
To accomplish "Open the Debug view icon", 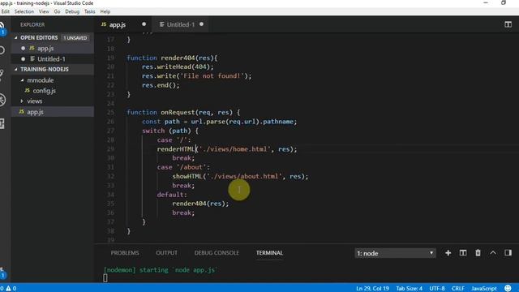I will 2,100.
